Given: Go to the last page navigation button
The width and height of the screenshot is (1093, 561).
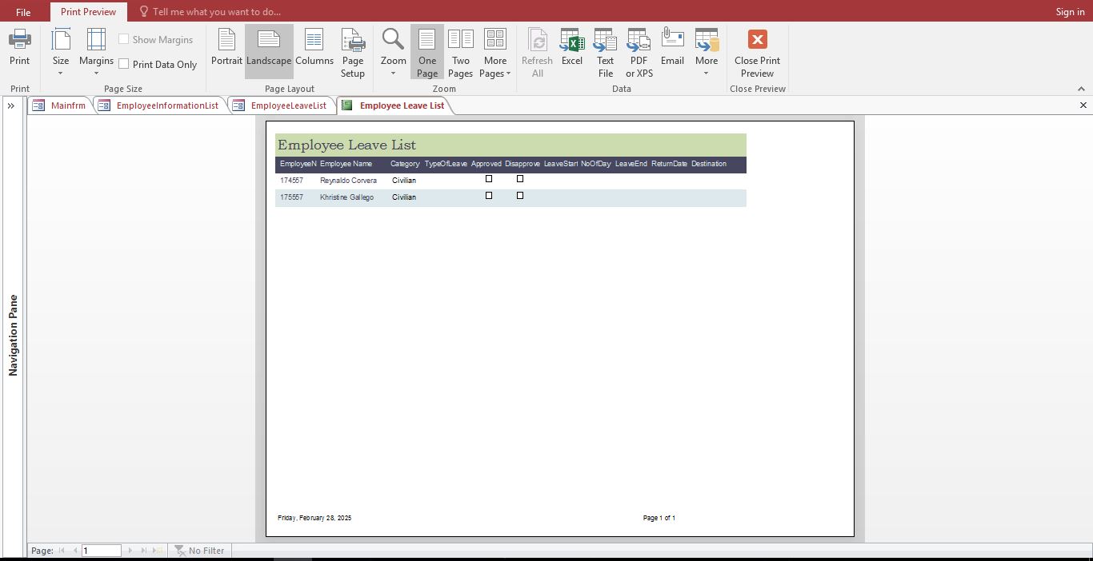Looking at the screenshot, I should (x=143, y=551).
